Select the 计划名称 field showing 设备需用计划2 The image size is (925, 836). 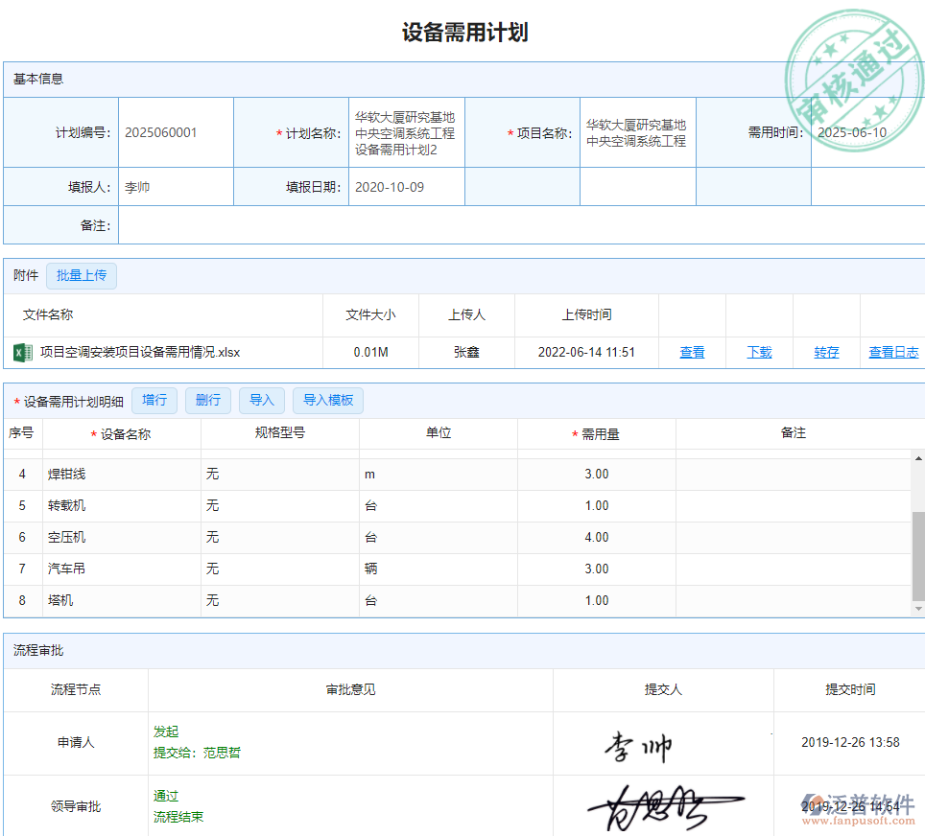click(406, 132)
